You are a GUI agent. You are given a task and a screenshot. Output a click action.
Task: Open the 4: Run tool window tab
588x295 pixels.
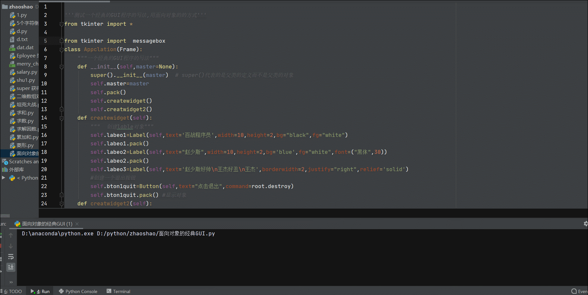40,291
